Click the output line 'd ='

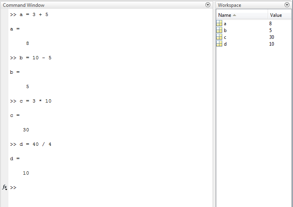[15, 159]
